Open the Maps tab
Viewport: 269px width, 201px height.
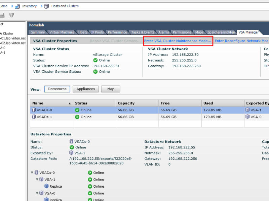click(x=199, y=32)
